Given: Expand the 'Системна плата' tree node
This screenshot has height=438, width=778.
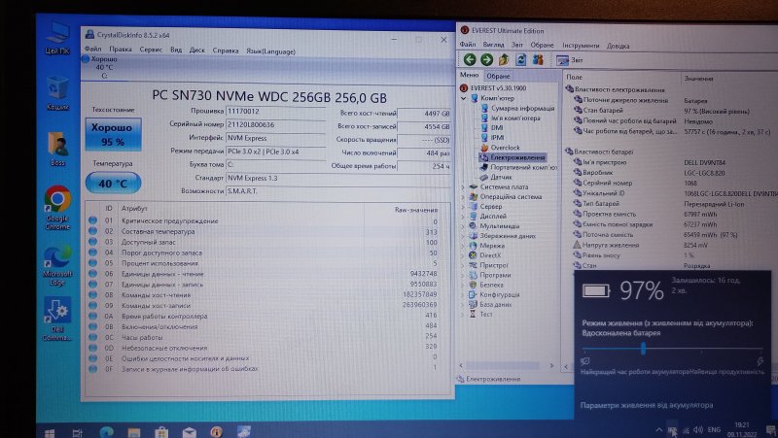Looking at the screenshot, I should [x=463, y=186].
